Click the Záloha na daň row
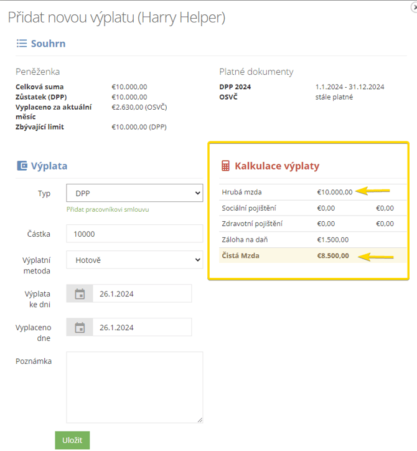The width and height of the screenshot is (417, 451). 308,239
